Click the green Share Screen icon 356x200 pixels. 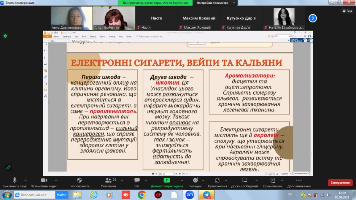[x=167, y=180]
